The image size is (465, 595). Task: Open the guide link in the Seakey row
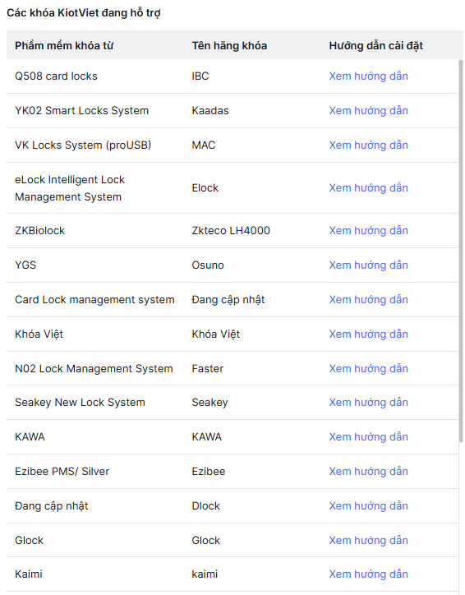click(x=368, y=403)
